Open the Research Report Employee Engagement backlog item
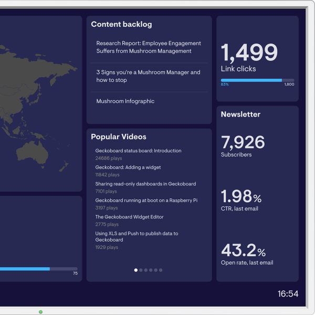This screenshot has width=315, height=315. pos(149,47)
